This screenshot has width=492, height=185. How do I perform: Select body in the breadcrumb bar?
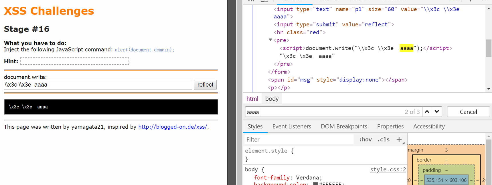272,99
